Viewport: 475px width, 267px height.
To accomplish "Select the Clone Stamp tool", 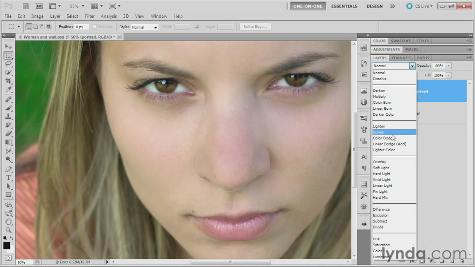I will click(x=8, y=117).
